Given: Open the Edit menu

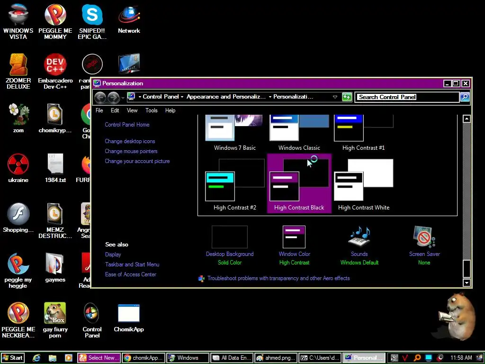Looking at the screenshot, I should [115, 110].
